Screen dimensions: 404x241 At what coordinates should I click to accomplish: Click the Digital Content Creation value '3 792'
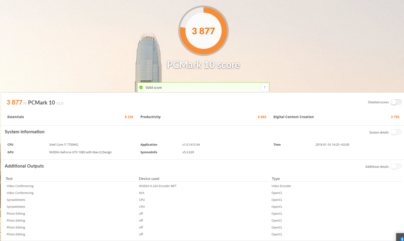pos(395,117)
